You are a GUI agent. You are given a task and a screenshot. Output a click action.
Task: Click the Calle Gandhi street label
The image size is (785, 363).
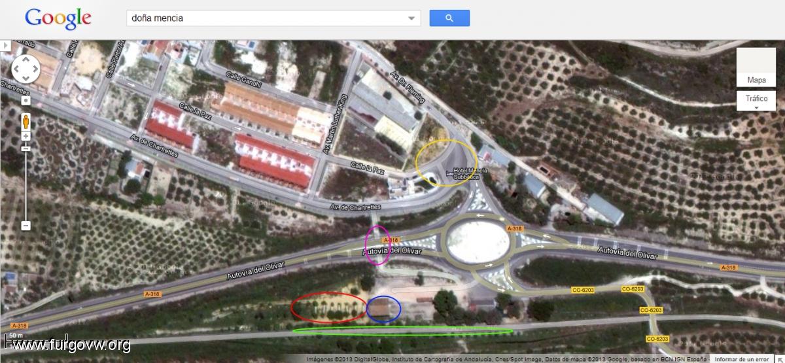tap(242, 80)
